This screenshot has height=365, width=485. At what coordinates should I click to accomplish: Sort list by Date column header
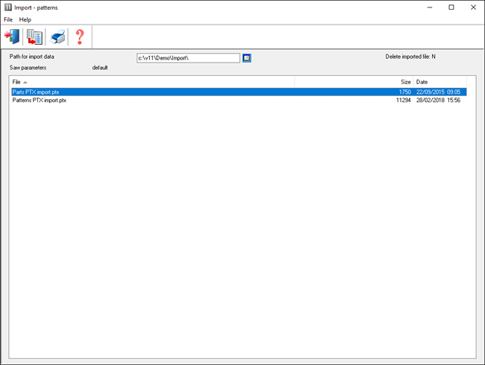[x=439, y=81]
